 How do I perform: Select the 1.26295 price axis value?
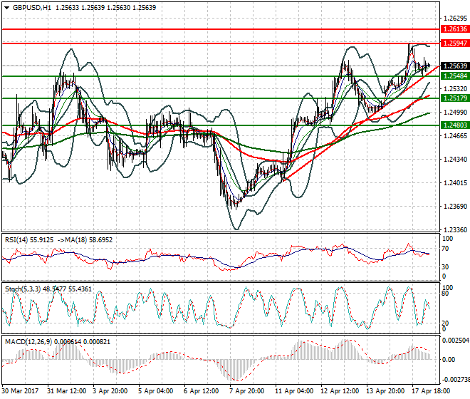(455, 19)
